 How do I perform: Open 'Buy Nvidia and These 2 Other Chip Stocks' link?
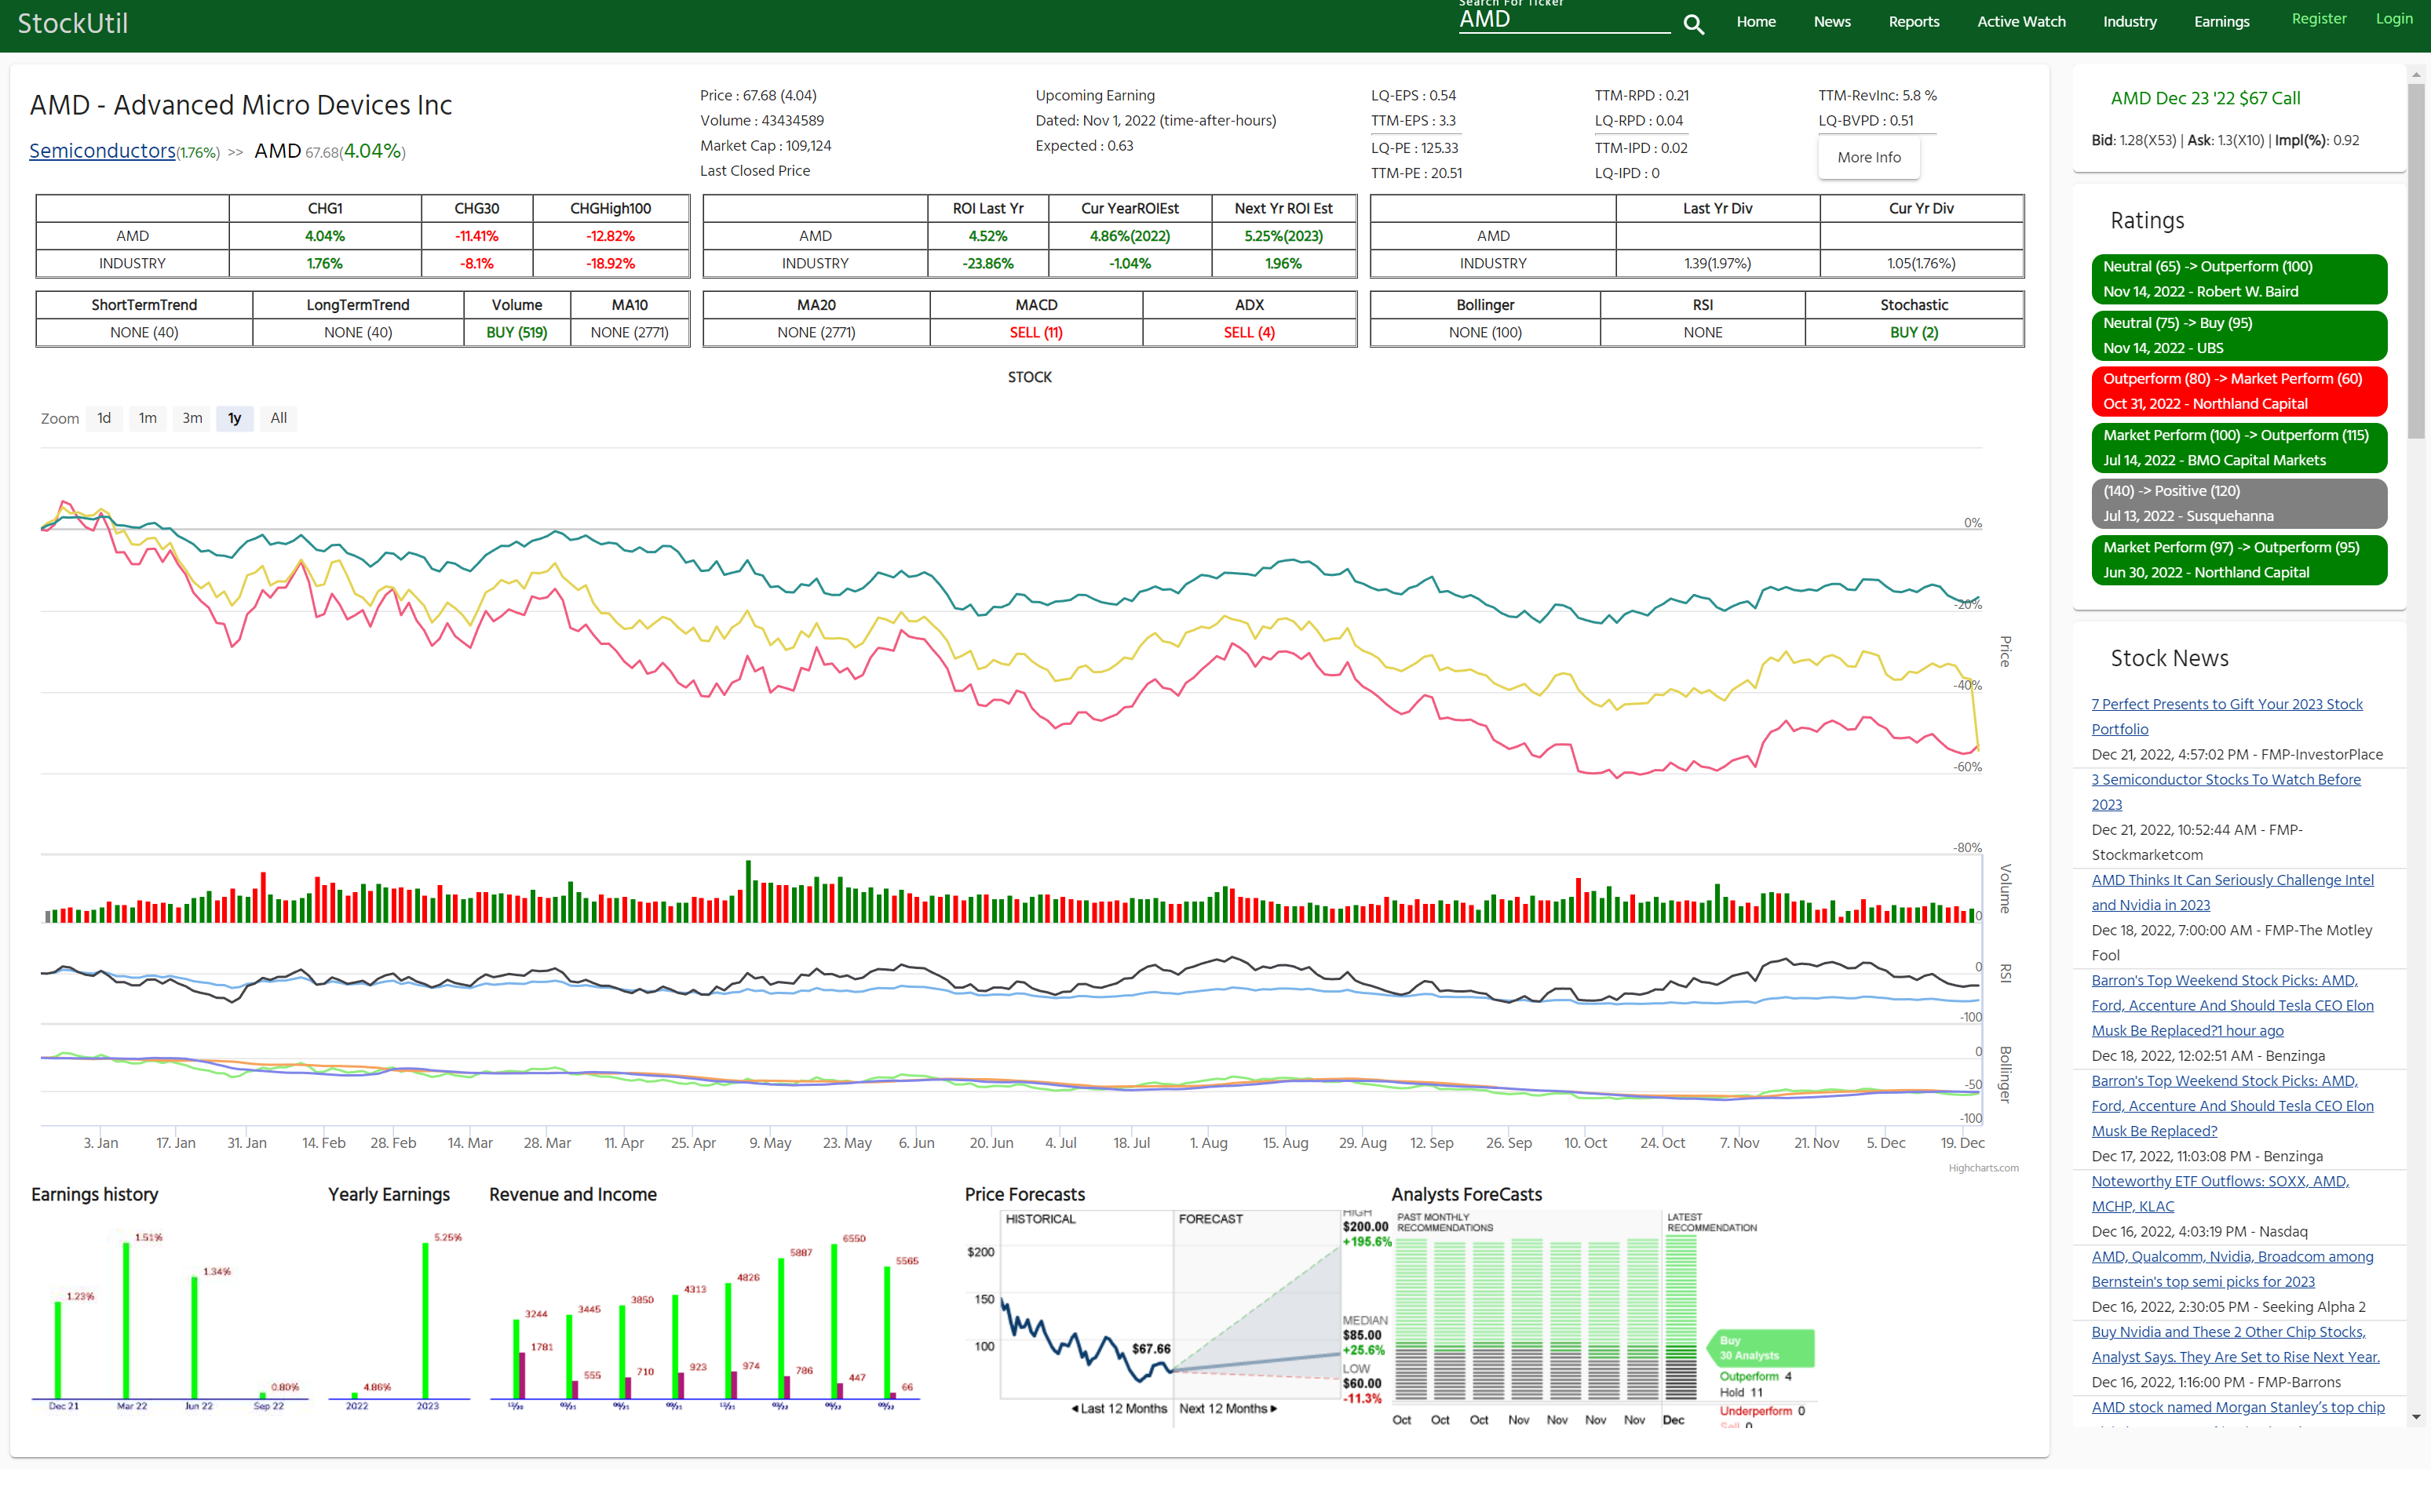tap(2235, 1345)
